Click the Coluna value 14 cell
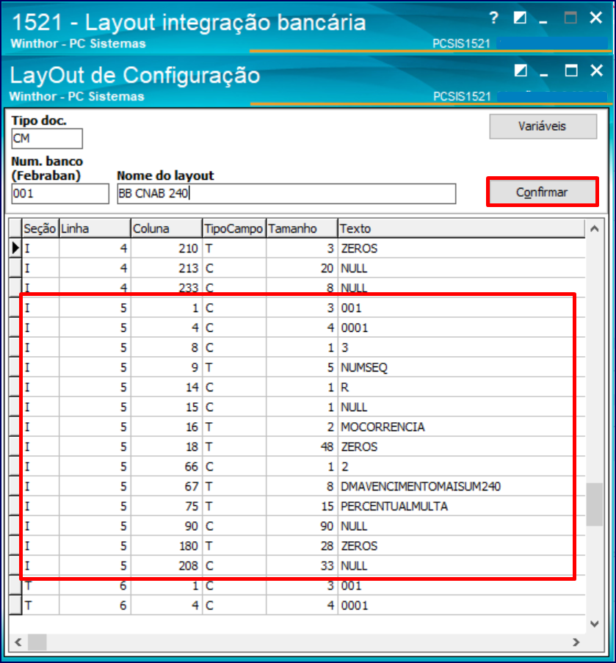This screenshot has height=663, width=616. click(167, 387)
